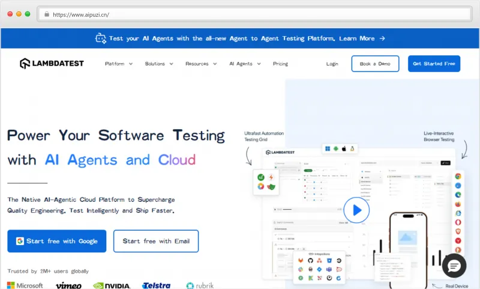Click the AI agent robot banner icon
The image size is (480, 289).
pos(101,38)
